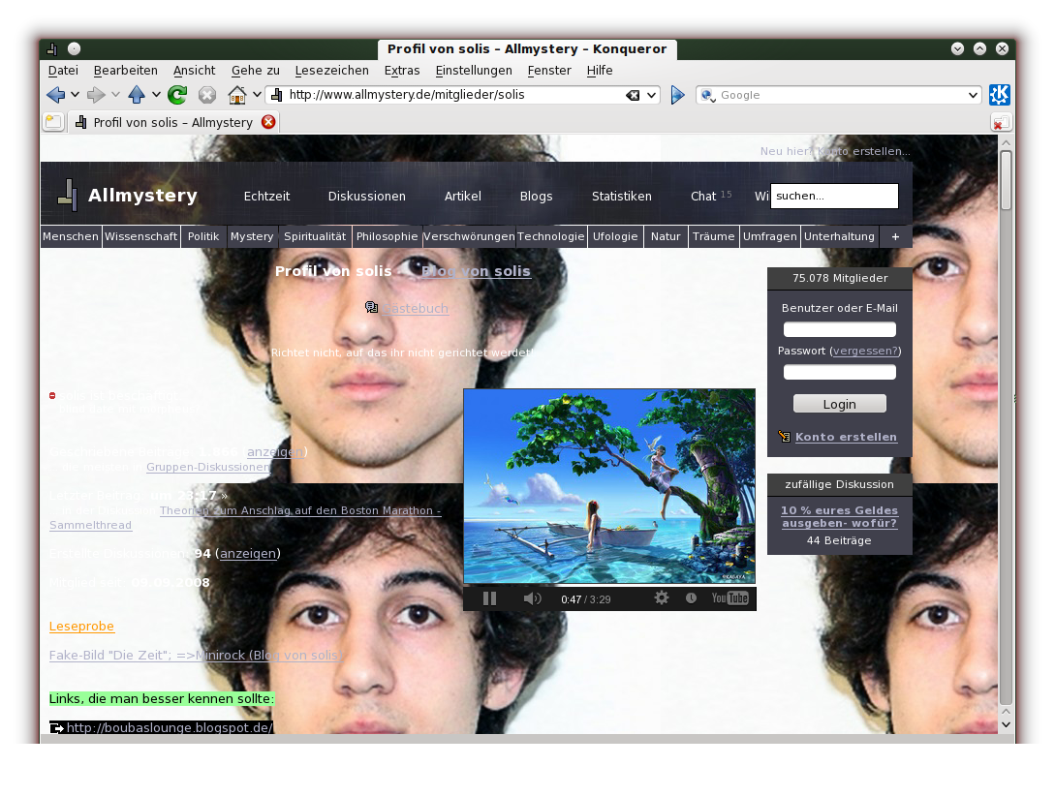Open video settings gear icon

[x=662, y=598]
